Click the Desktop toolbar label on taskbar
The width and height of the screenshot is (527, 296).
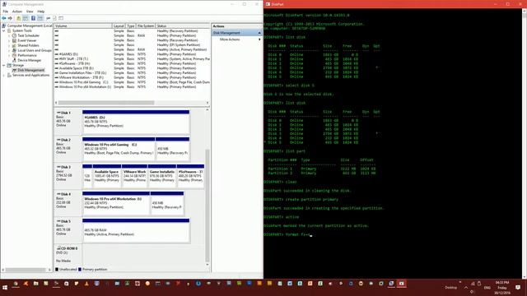point(450,288)
